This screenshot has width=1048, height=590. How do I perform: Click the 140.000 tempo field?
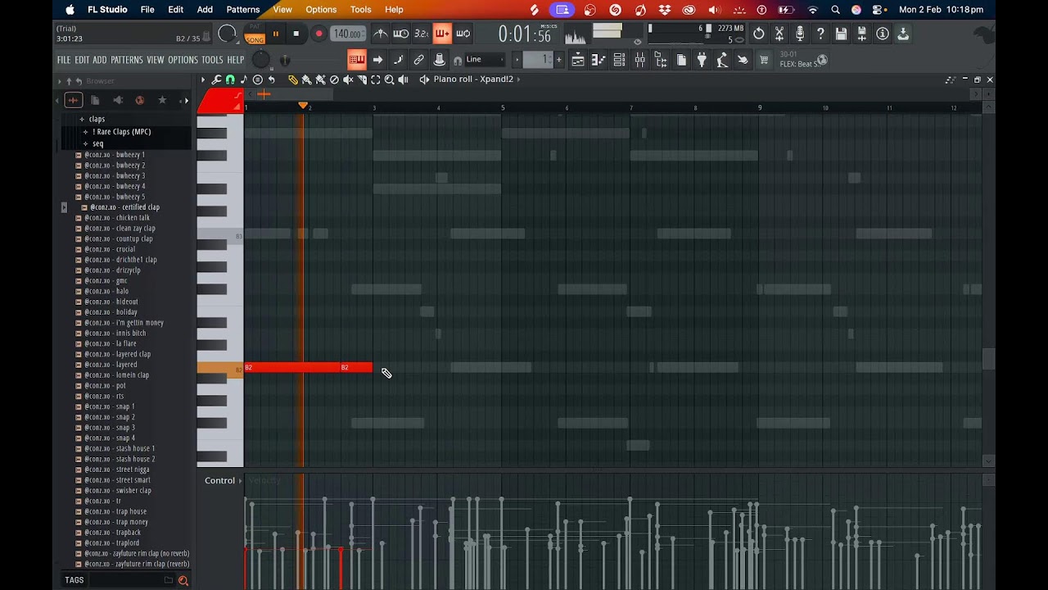[347, 34]
